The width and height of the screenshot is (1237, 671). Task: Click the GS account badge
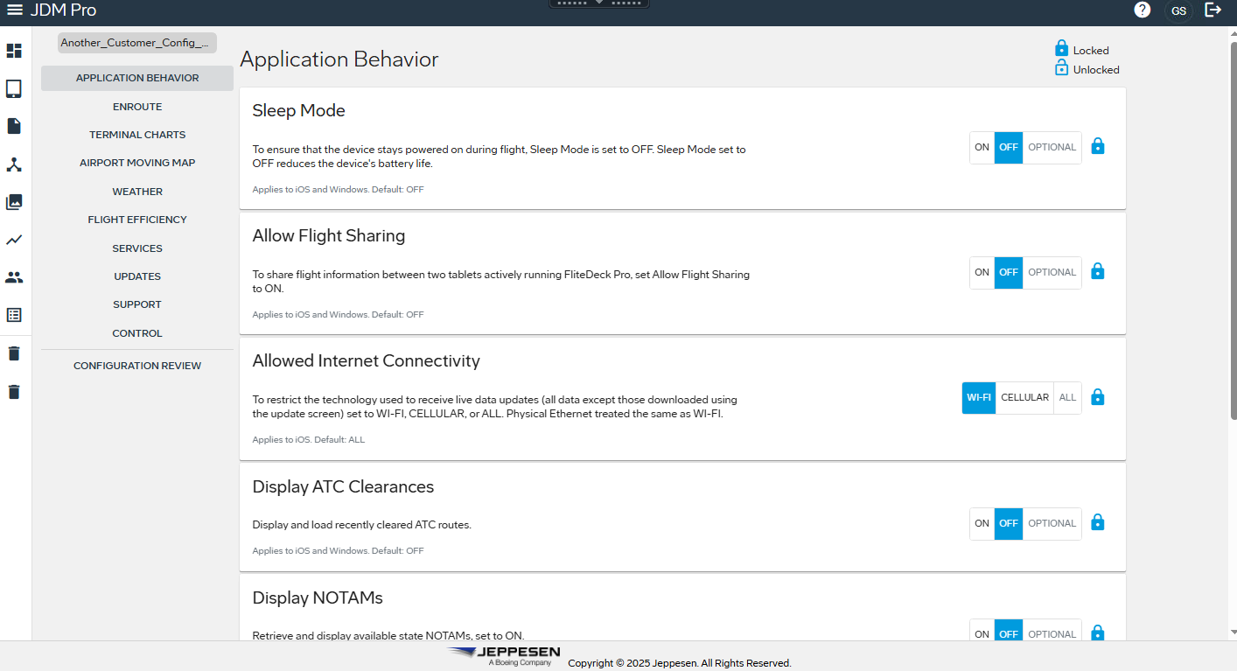[1178, 11]
